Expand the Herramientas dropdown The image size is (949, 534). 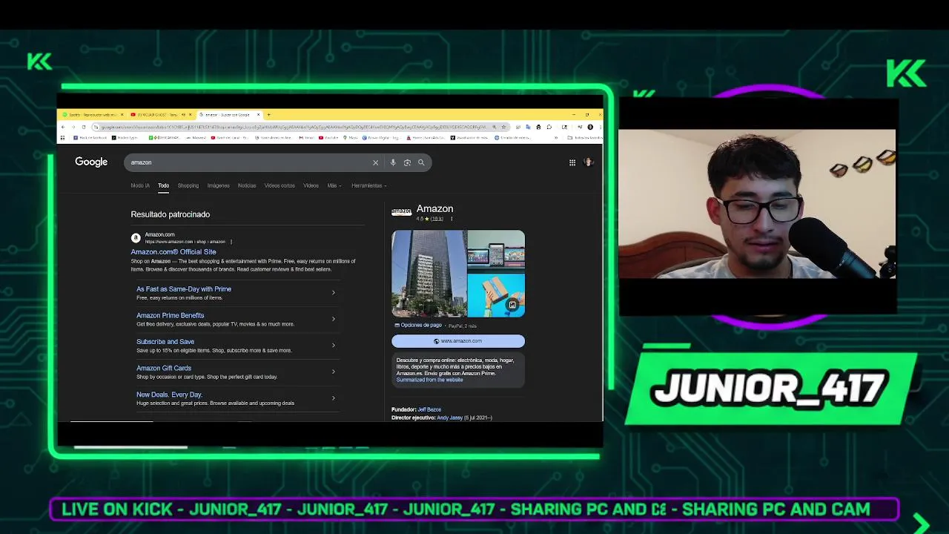(x=369, y=185)
